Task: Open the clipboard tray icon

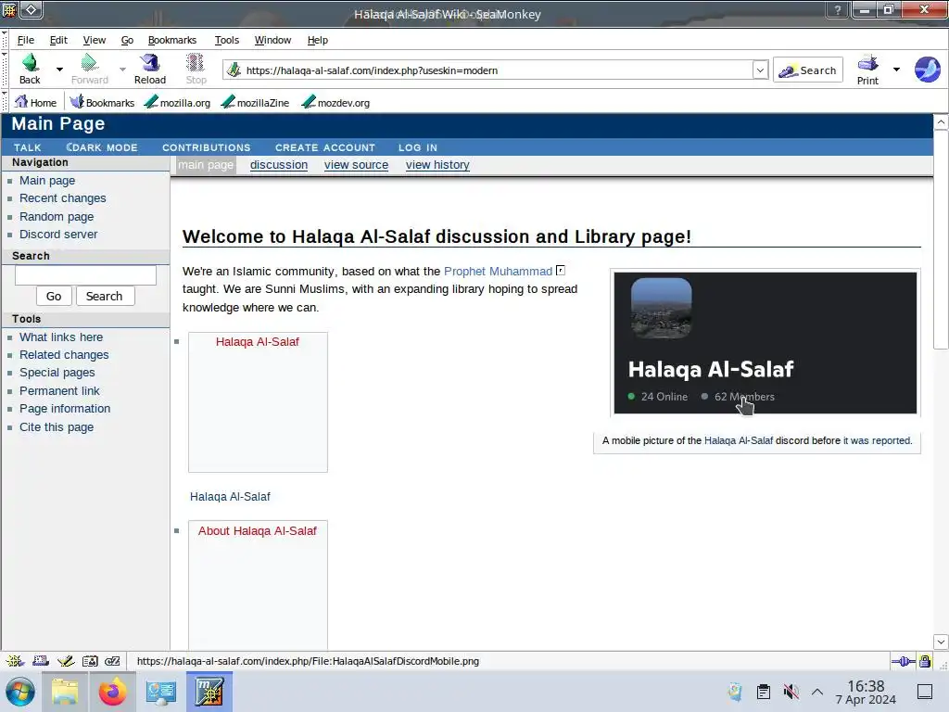Action: [x=764, y=692]
